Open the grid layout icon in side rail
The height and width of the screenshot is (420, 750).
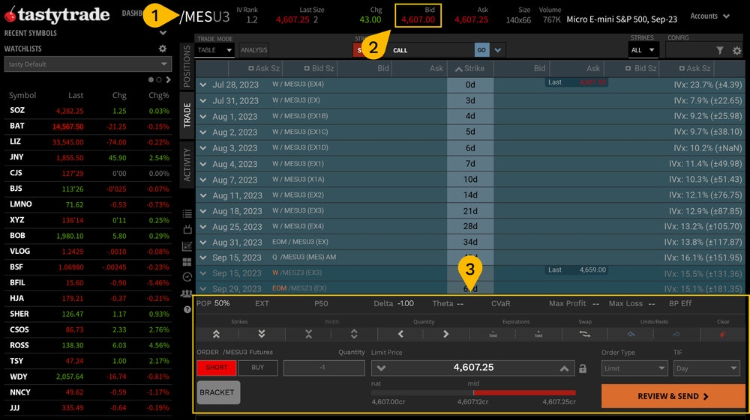pos(187,262)
